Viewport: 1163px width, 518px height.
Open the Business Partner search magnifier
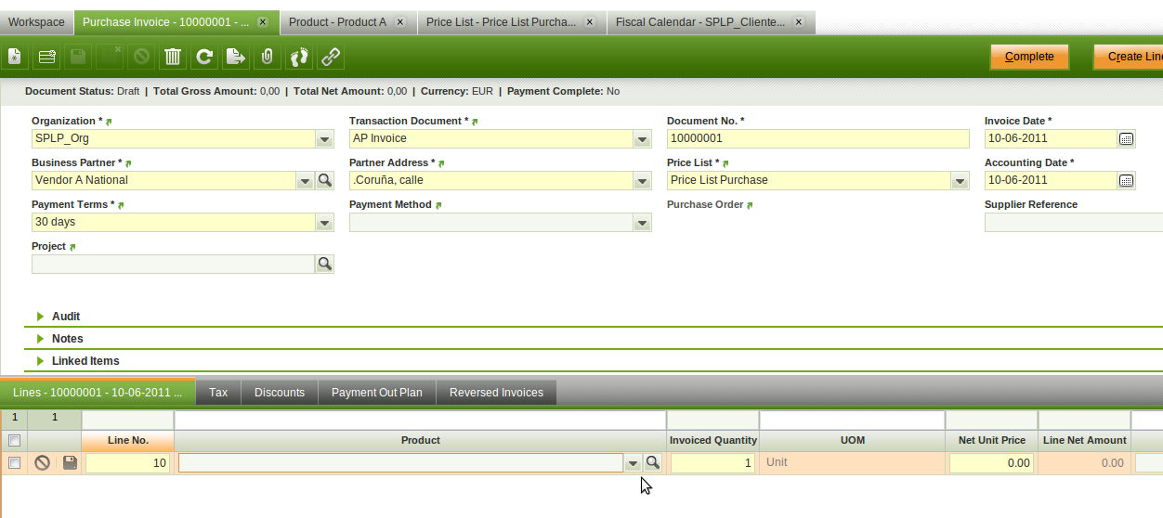click(325, 180)
